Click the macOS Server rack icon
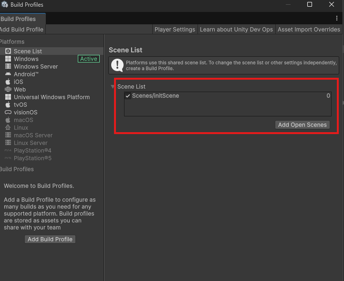 click(x=8, y=135)
